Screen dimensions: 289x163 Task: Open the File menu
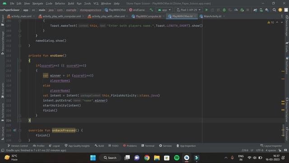[x=12, y=3]
